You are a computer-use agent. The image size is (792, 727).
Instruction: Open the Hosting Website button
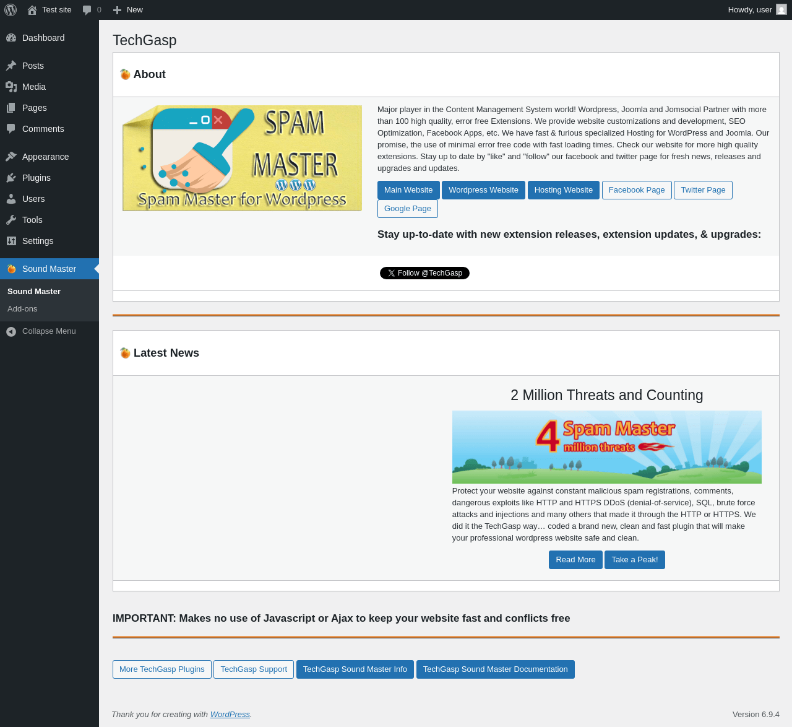[x=564, y=190]
